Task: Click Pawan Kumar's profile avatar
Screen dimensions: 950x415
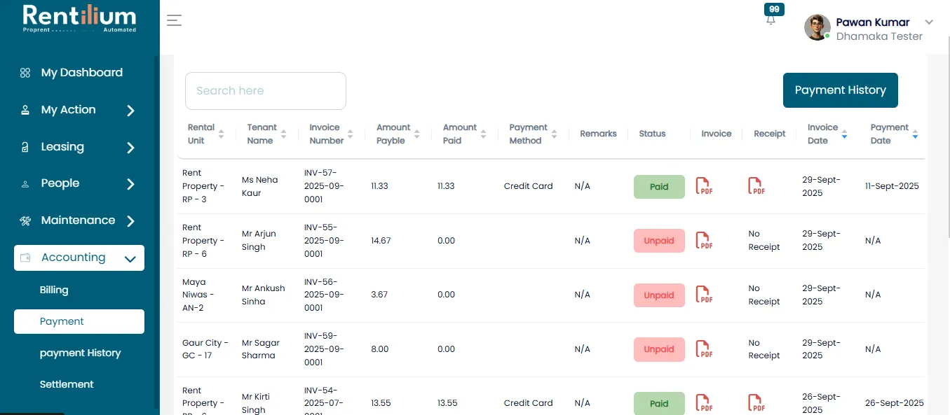Action: [x=817, y=28]
